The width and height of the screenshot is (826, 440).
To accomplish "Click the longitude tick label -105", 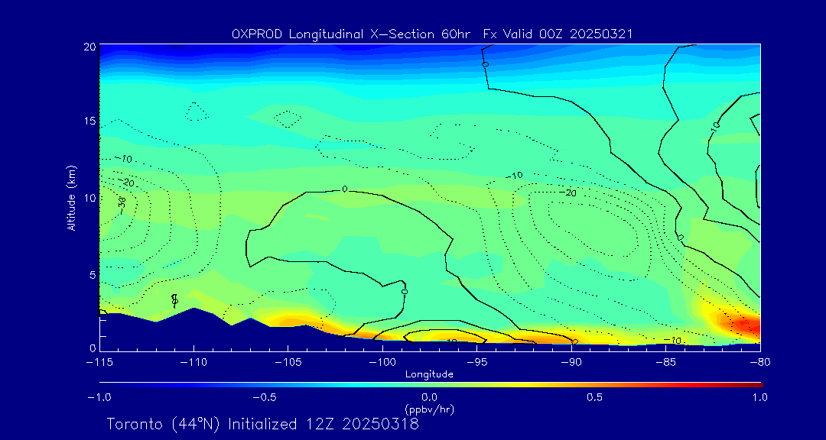I will (x=288, y=363).
